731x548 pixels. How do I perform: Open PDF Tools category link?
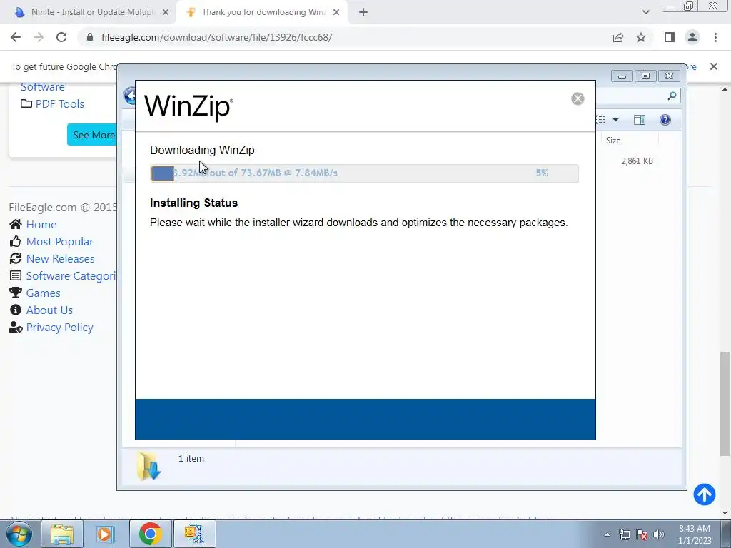60,104
